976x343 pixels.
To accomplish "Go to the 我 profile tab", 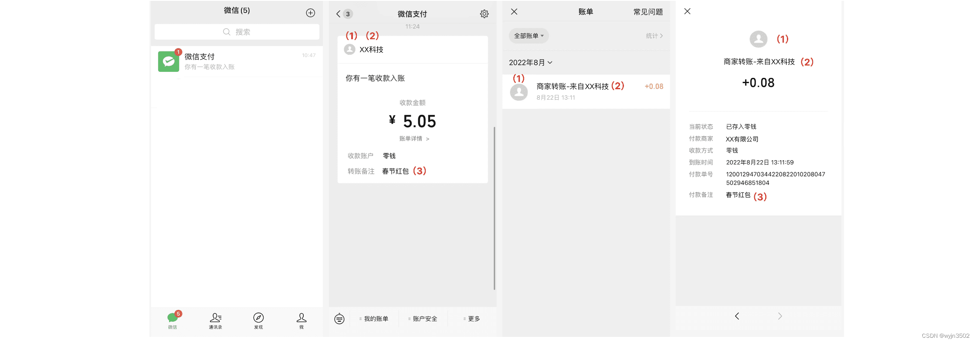I will [x=302, y=321].
